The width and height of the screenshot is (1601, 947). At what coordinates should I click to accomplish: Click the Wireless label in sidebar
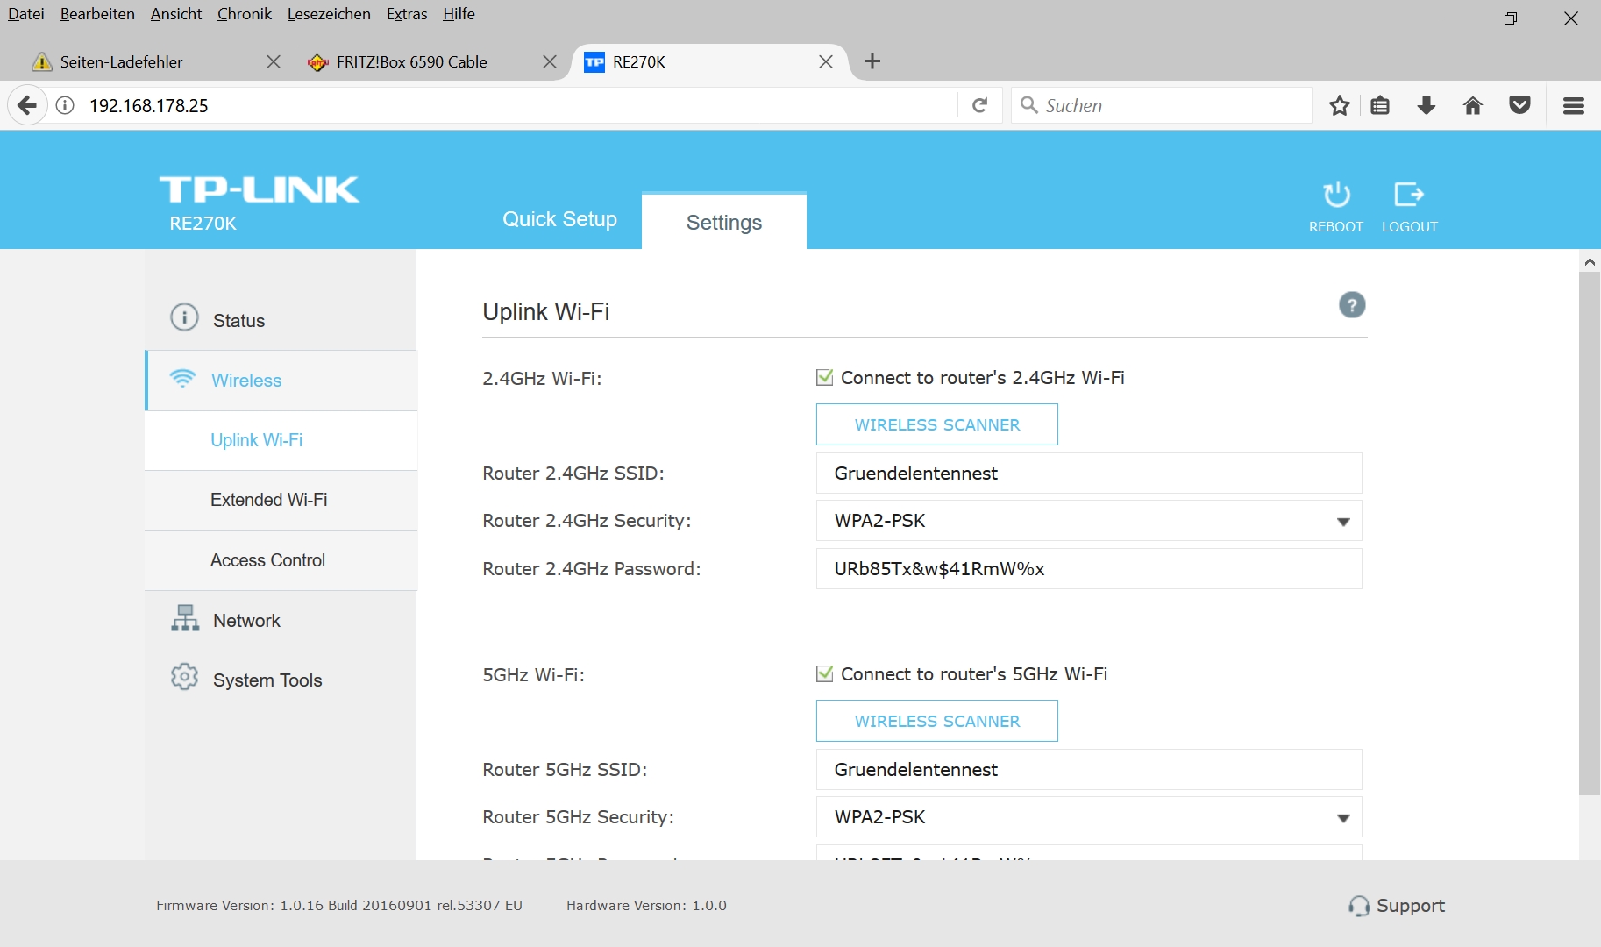pyautogui.click(x=246, y=381)
